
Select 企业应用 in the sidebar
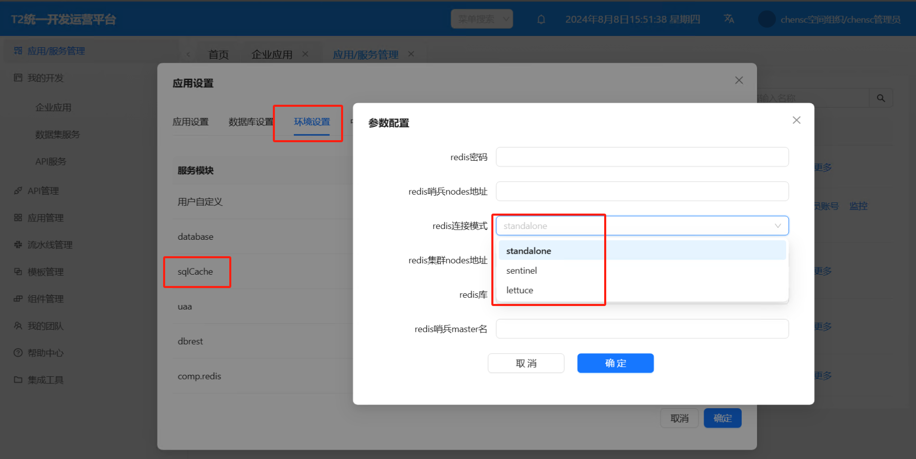click(53, 107)
